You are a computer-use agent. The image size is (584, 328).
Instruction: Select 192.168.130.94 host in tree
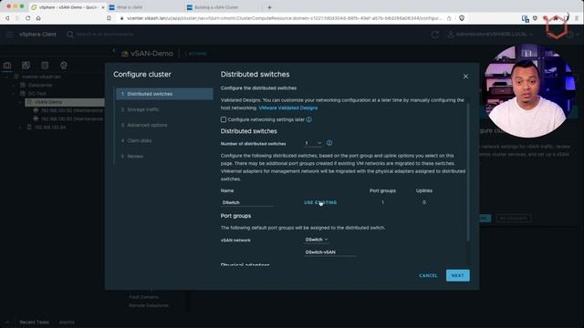[50, 128]
